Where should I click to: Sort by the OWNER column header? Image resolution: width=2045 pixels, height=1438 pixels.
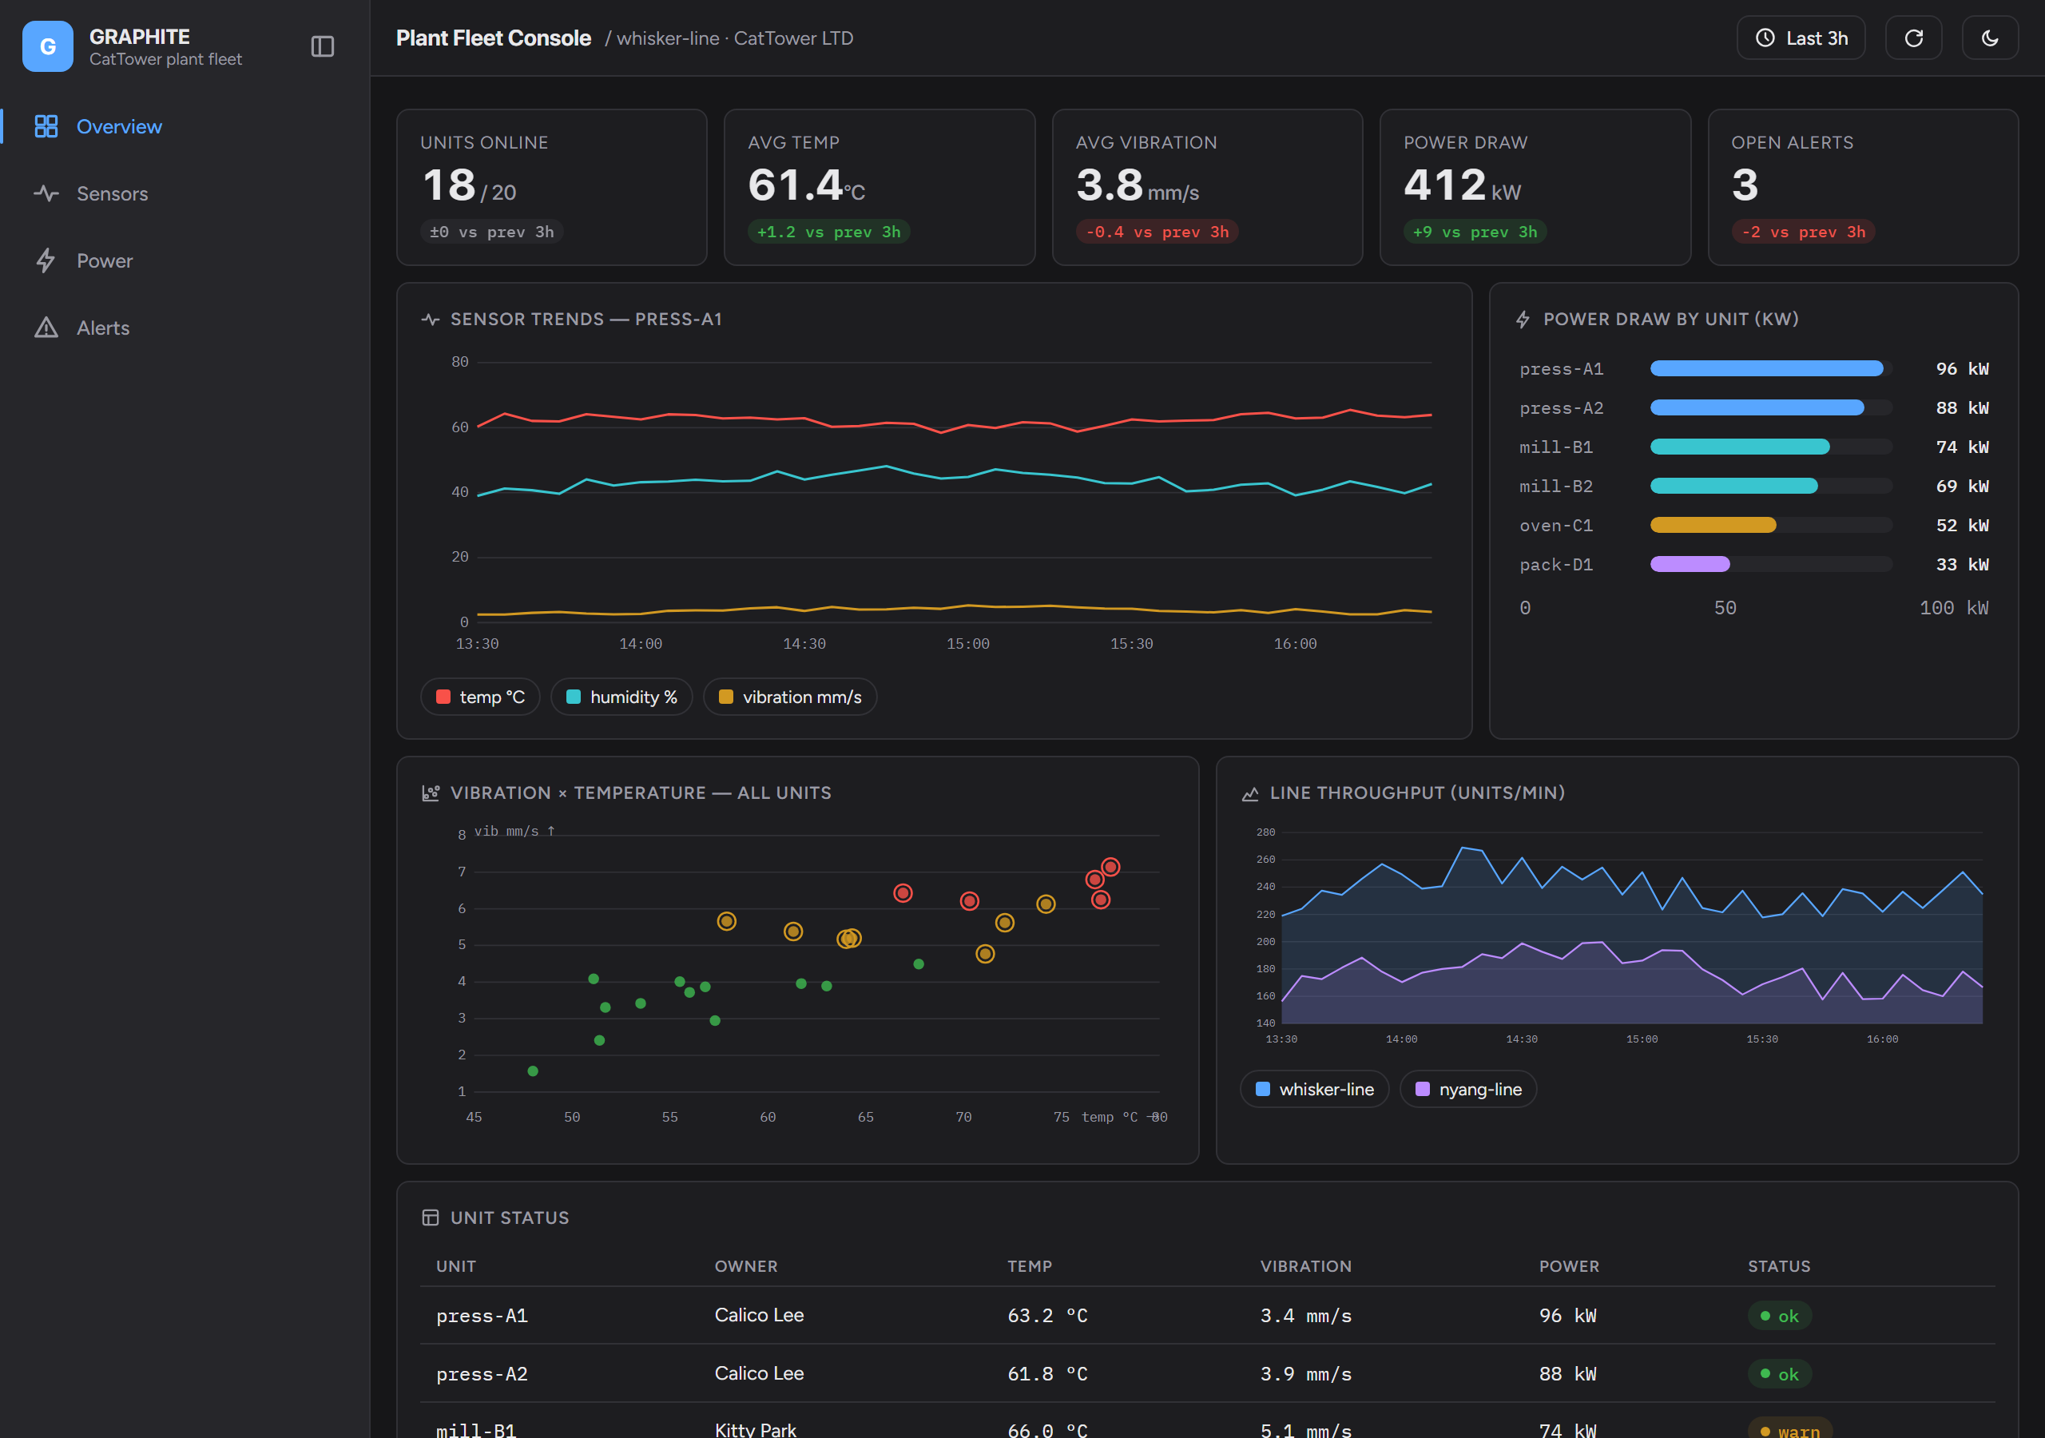point(746,1266)
